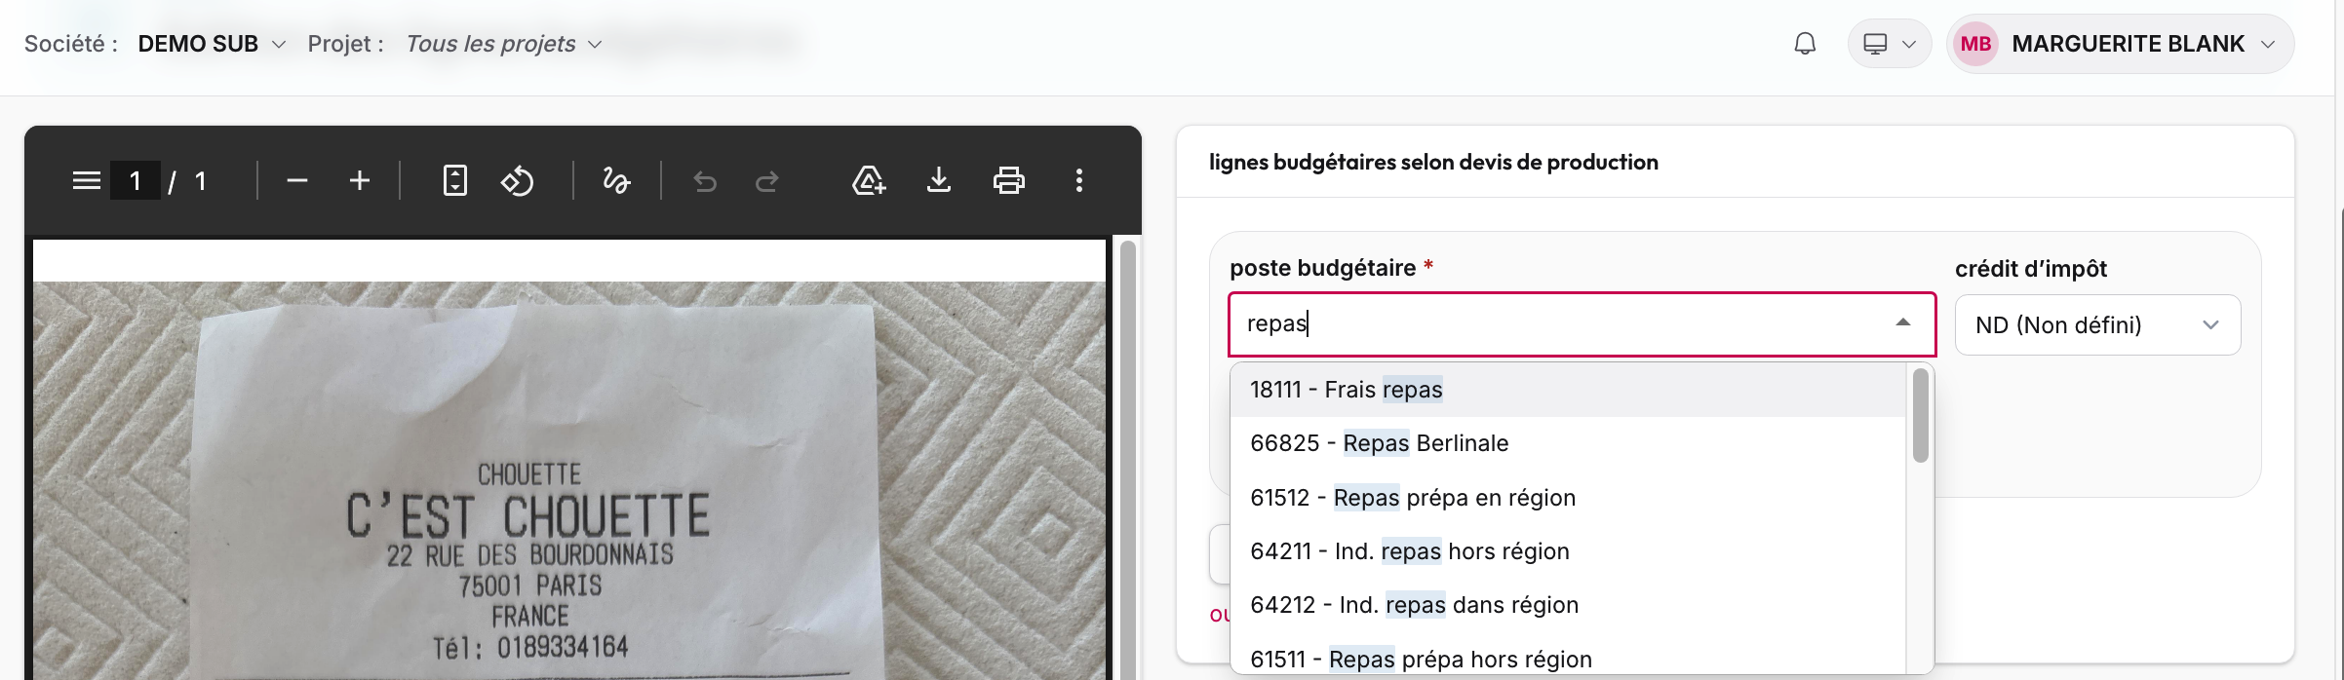
Task: Click the MB avatar
Action: pyautogui.click(x=1976, y=44)
